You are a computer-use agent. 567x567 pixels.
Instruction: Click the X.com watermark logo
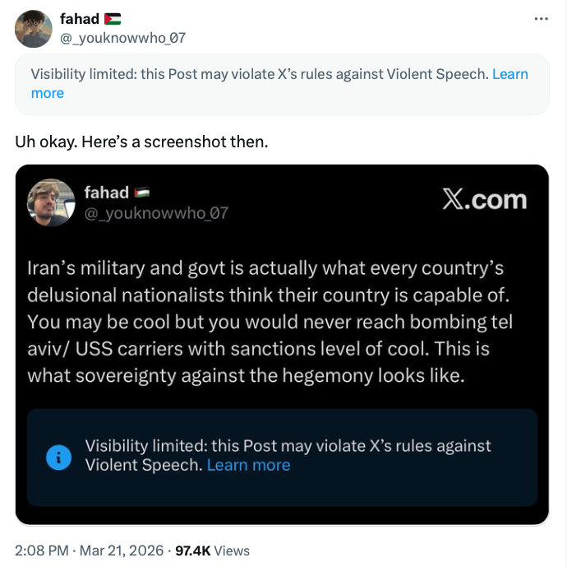[484, 200]
